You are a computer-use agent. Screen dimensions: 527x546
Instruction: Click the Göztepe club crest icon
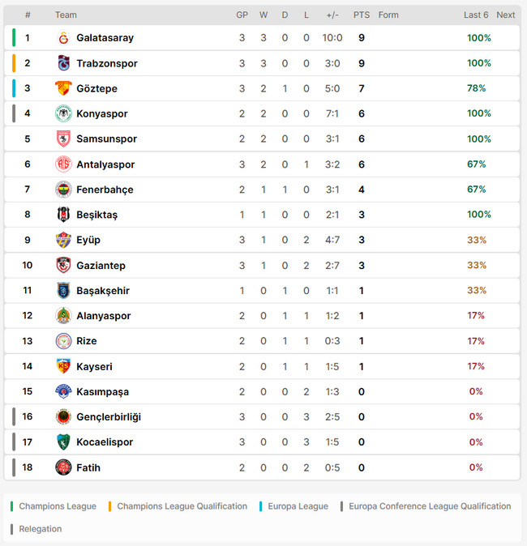pyautogui.click(x=63, y=88)
